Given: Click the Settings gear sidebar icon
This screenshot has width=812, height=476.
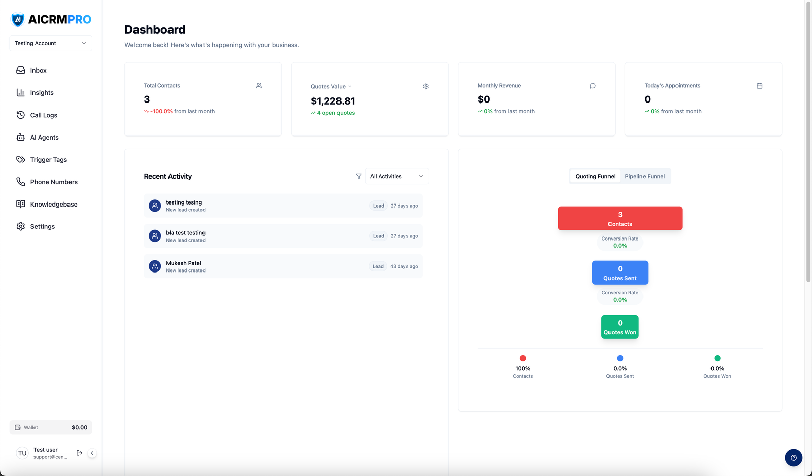Looking at the screenshot, I should coord(21,226).
